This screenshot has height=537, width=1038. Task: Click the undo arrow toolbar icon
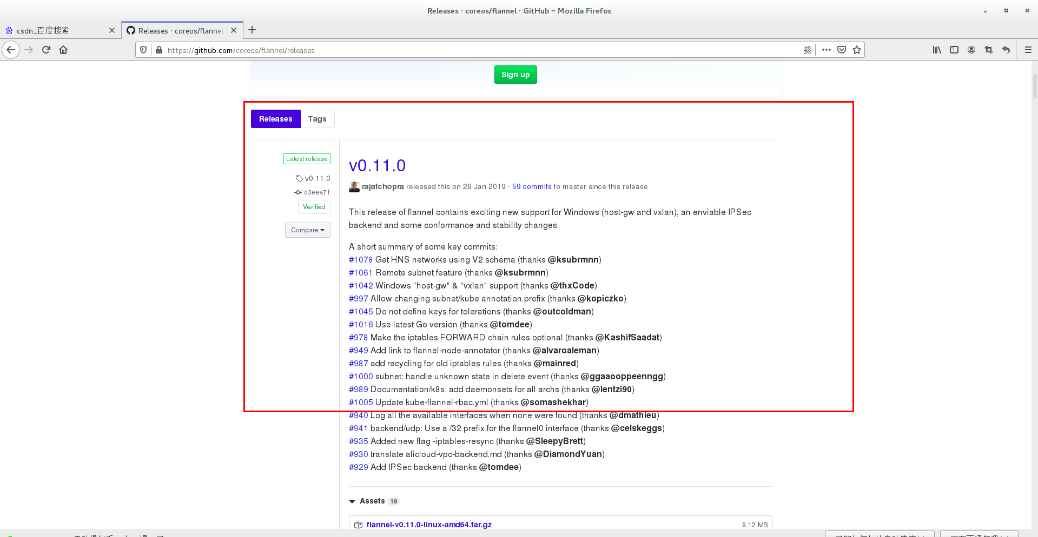click(x=1006, y=50)
